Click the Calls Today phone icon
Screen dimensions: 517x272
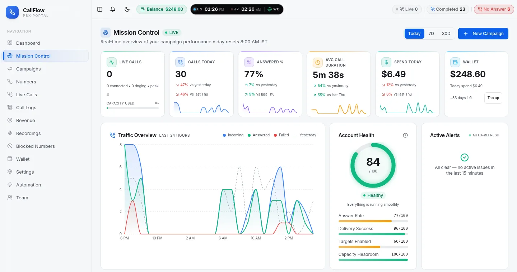[x=180, y=62]
